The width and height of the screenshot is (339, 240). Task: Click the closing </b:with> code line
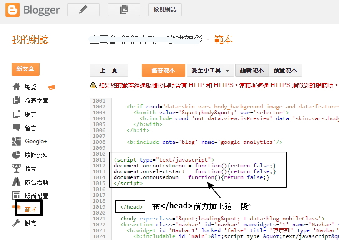coord(148,124)
